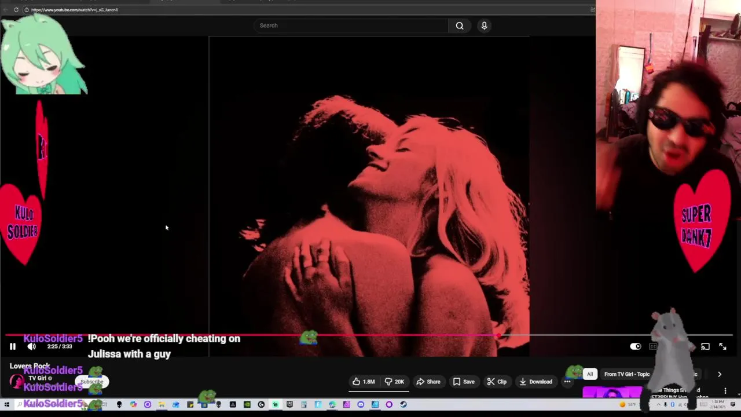Subscribe to the TV Girl channel

pyautogui.click(x=92, y=382)
